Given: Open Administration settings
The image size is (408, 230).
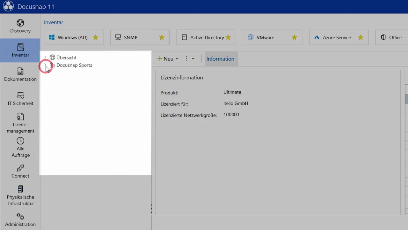Looking at the screenshot, I should tap(20, 220).
